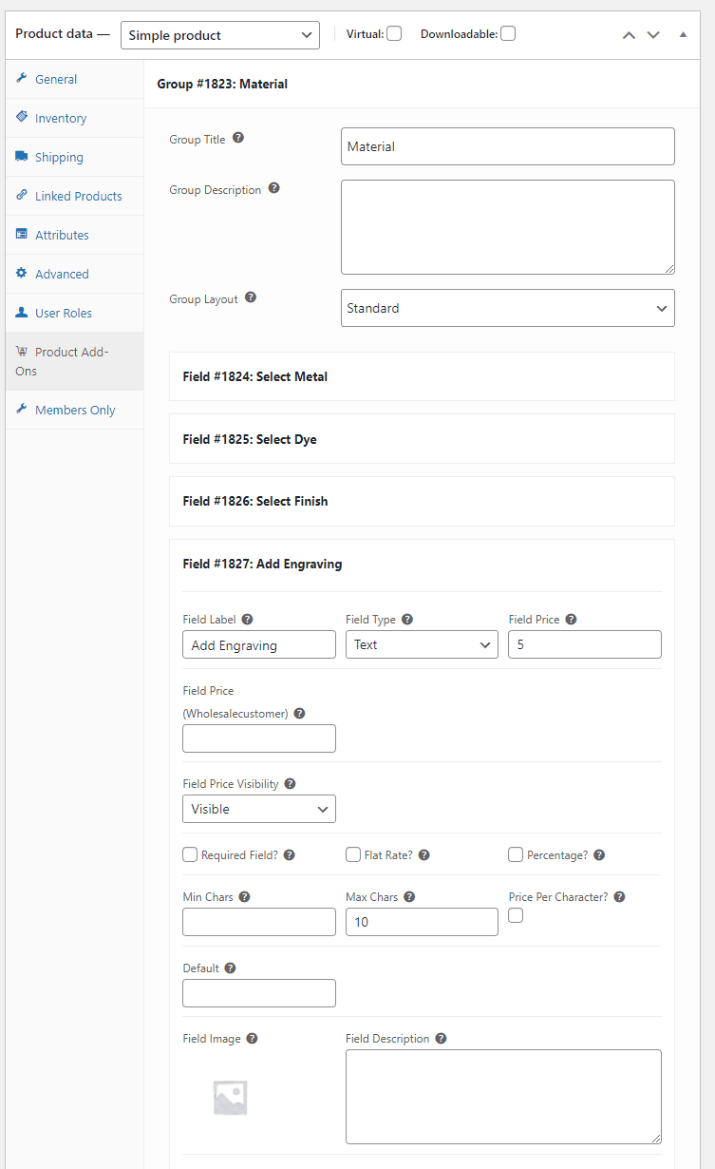Open the General tab via wrench icon
This screenshot has height=1169, width=715.
[22, 79]
